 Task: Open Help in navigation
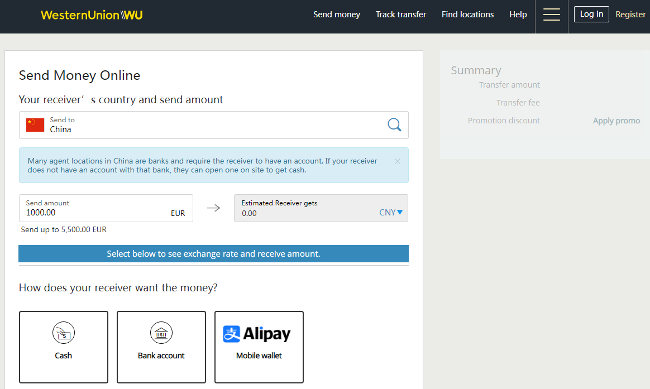coord(518,15)
